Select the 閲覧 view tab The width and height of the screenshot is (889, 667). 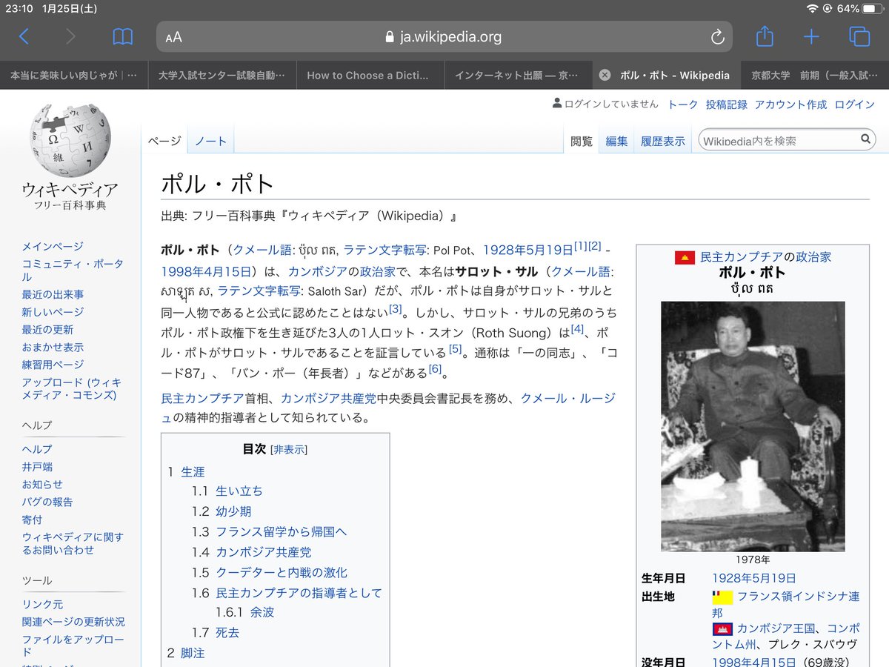point(582,141)
